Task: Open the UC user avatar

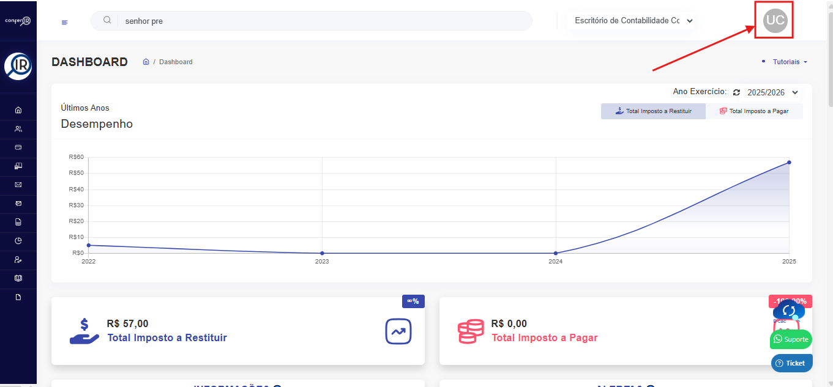Action: point(775,20)
